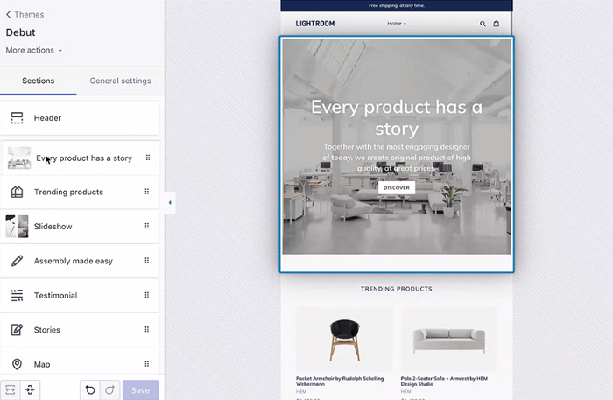Viewport: 613px width, 400px height.
Task: Click the Debut theme title
Action: (x=20, y=32)
